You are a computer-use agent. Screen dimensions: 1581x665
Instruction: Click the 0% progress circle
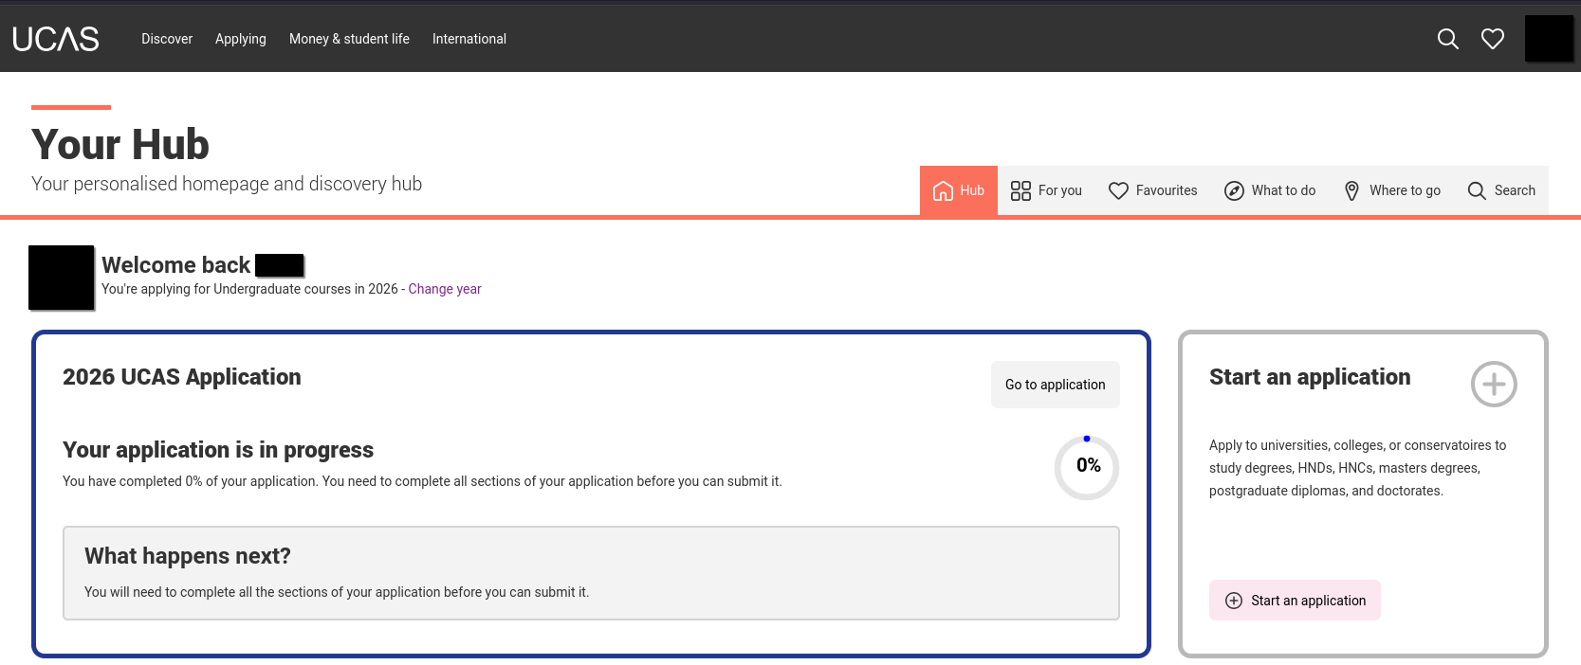(1087, 466)
